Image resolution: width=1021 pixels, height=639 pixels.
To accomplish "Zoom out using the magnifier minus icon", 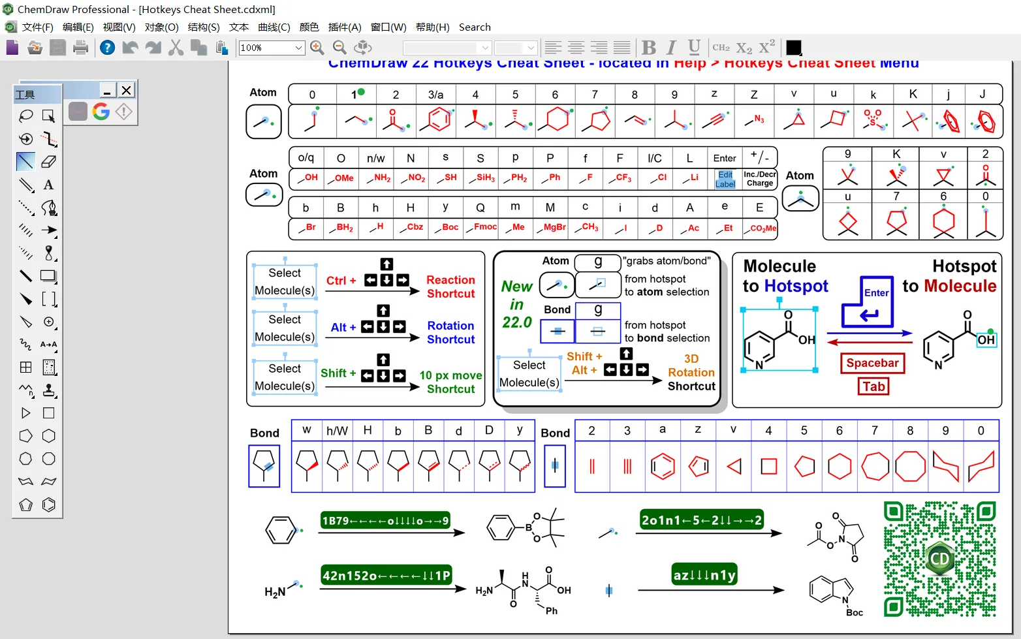I will coord(339,47).
